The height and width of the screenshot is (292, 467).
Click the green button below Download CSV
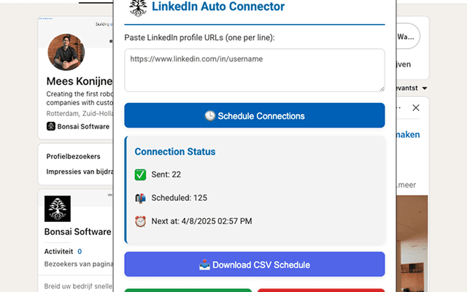tap(188, 291)
